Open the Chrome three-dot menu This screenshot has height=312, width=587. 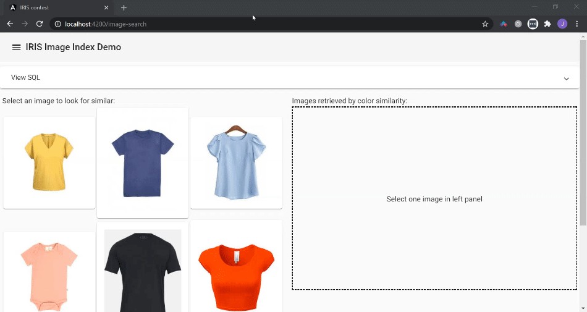[x=576, y=24]
